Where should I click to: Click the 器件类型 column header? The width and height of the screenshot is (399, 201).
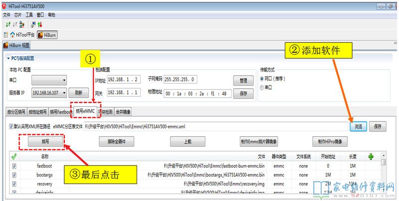(279, 157)
